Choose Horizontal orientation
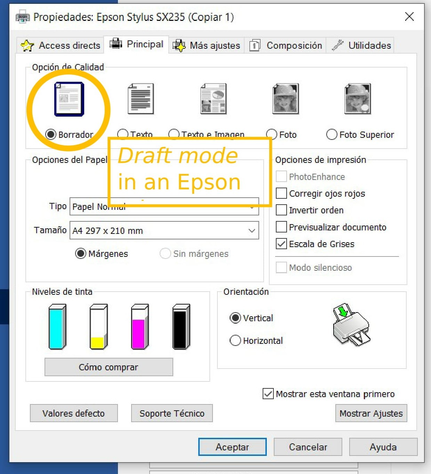431x474 pixels. click(236, 340)
